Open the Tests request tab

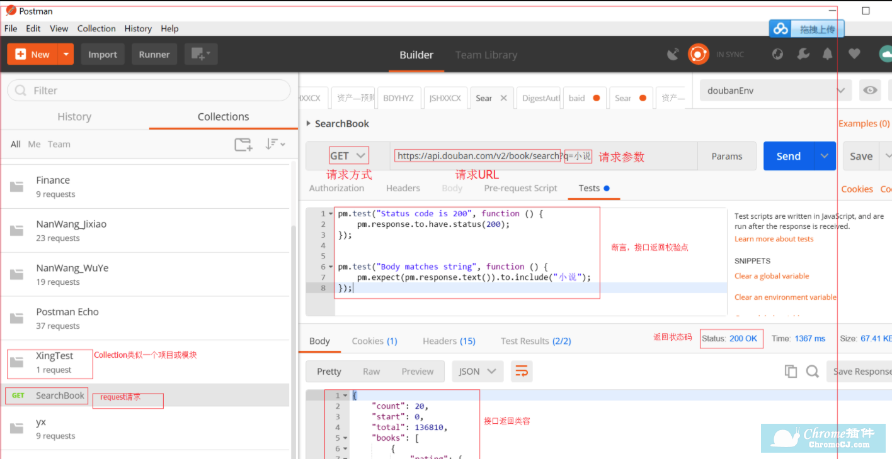593,188
